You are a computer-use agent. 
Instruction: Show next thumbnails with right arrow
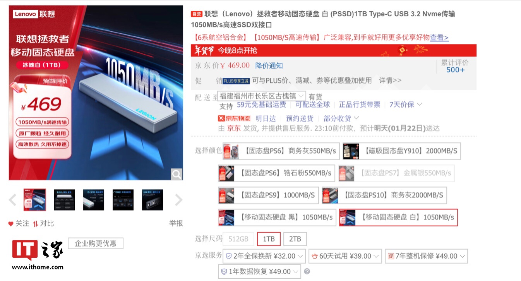pos(178,200)
